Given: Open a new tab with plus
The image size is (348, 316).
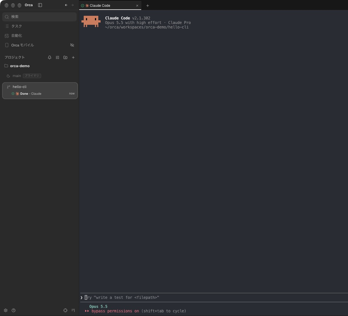Looking at the screenshot, I should tap(148, 6).
